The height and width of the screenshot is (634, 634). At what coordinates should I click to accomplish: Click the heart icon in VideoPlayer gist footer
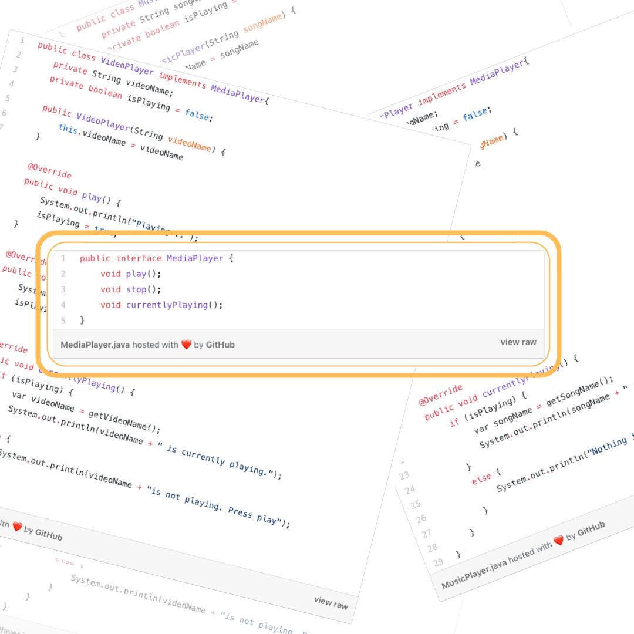pyautogui.click(x=18, y=527)
